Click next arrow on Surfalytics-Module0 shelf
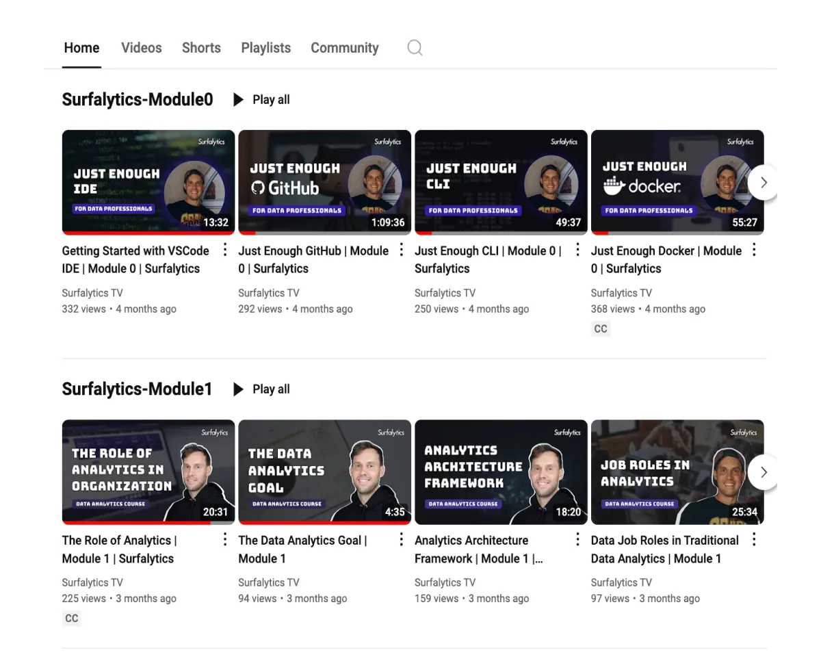Viewport: 821px width, 672px height. (764, 182)
